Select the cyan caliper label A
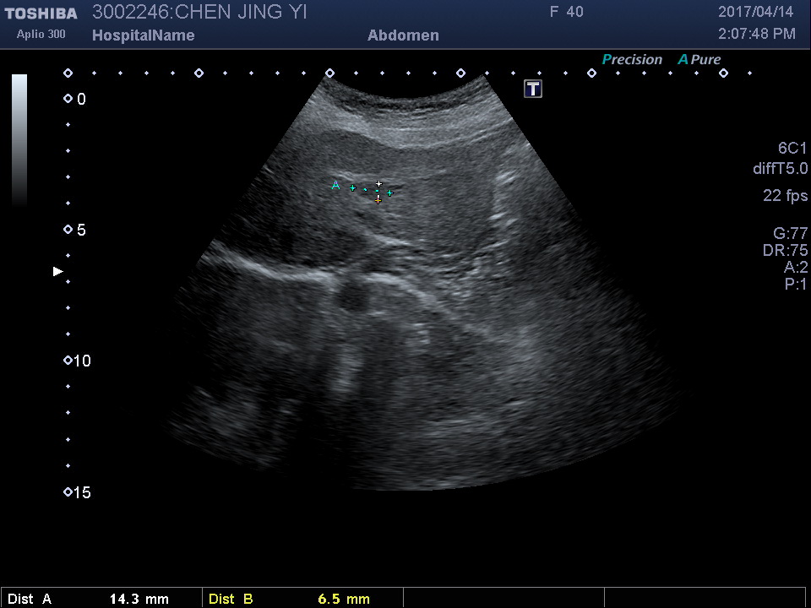 [x=335, y=185]
